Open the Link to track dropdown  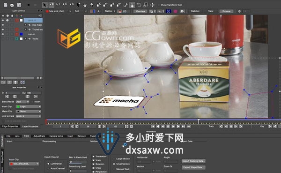[x=28, y=116]
